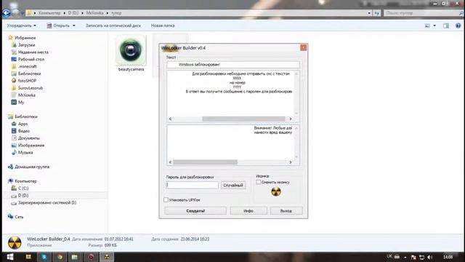Select Домашняя группа in the sidebar
Image resolution: width=465 pixels, height=262 pixels.
[x=32, y=167]
